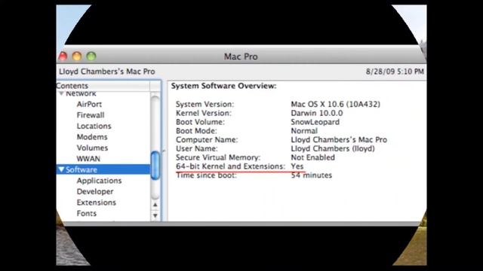Open Applications under Software

(99, 181)
